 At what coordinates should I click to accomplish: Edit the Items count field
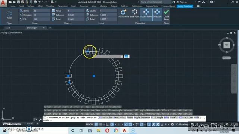pyautogui.click(x=41, y=11)
